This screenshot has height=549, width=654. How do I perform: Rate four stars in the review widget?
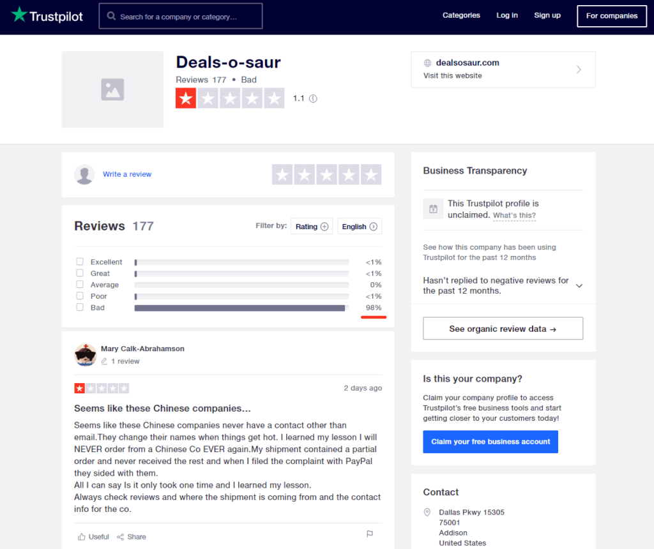coord(349,175)
